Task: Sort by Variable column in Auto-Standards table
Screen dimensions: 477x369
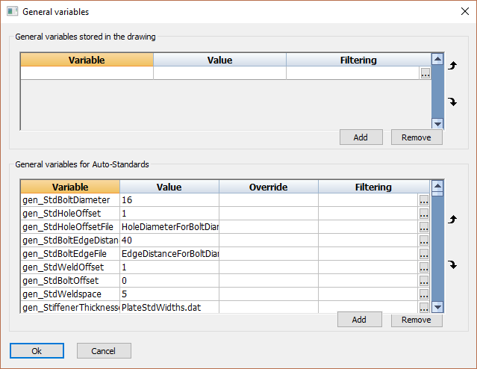Action: 70,187
